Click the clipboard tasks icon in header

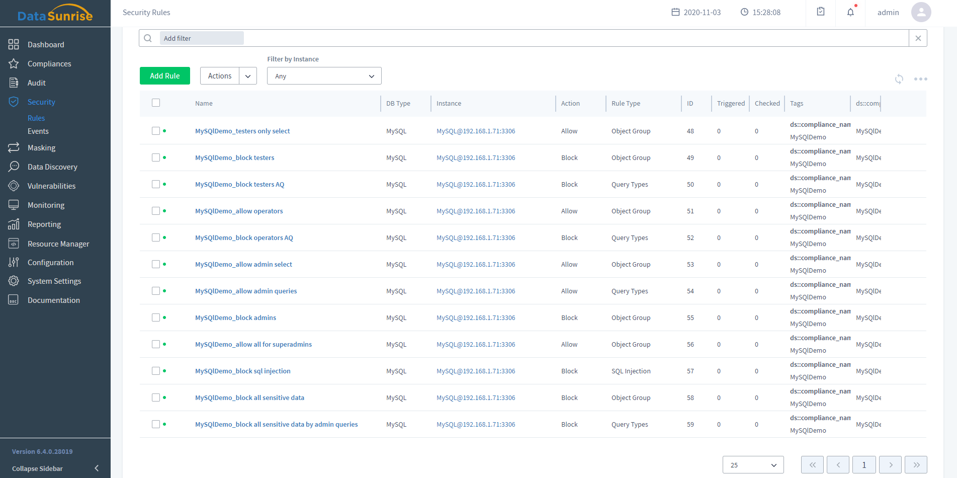coord(821,12)
